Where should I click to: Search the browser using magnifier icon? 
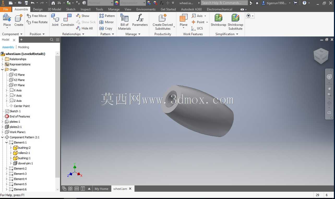pos(52,40)
